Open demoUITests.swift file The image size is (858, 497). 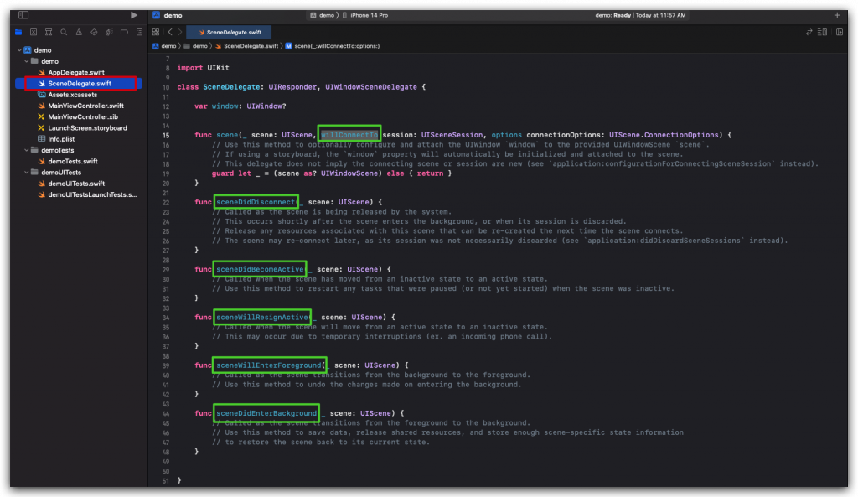pyautogui.click(x=76, y=184)
